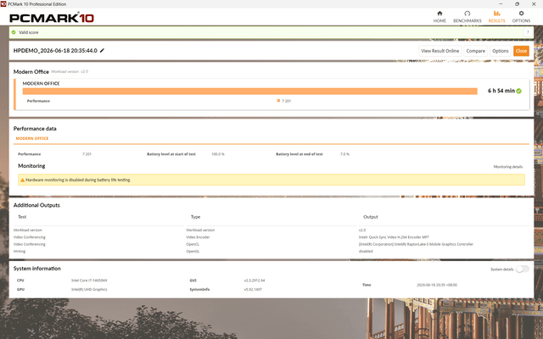543x339 pixels.
Task: Close the result with orange Close button
Action: tap(521, 51)
